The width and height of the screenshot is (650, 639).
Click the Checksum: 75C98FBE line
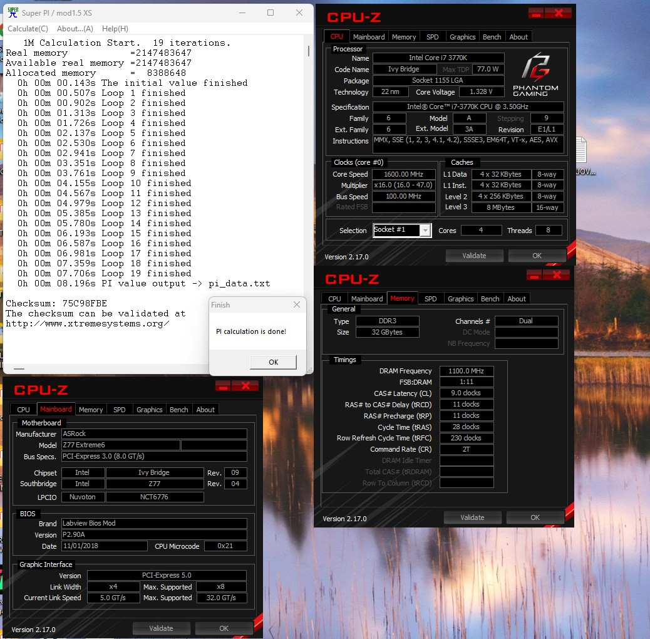pyautogui.click(x=56, y=303)
